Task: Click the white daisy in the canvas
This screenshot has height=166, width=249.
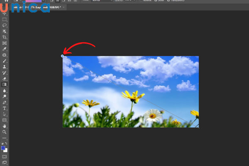Action: point(153,115)
